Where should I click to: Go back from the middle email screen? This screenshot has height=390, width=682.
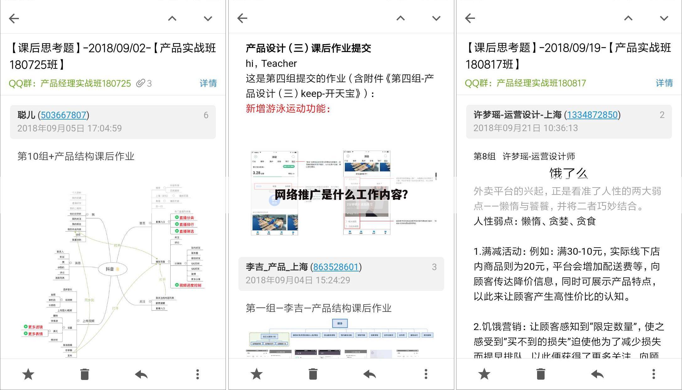point(242,18)
